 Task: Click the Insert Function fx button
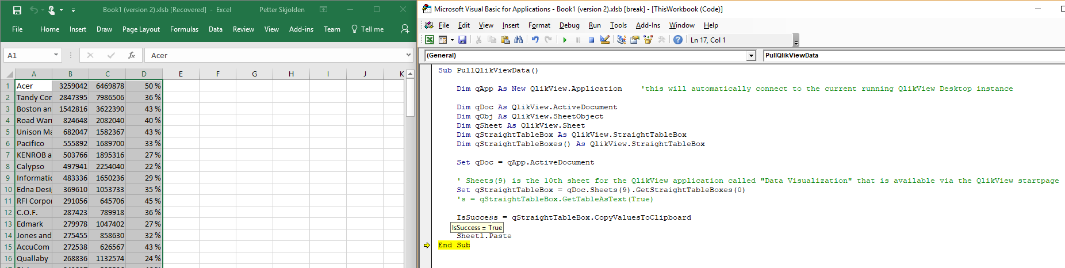(132, 55)
